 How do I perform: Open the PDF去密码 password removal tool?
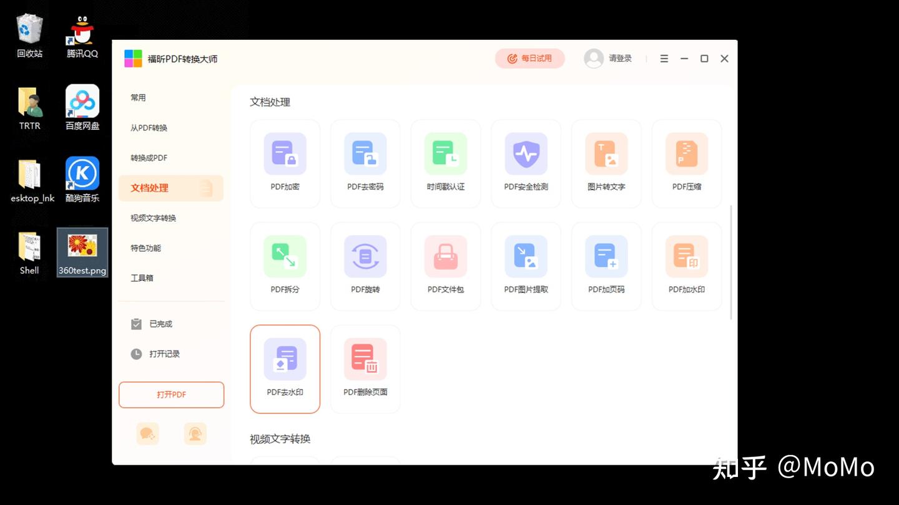(365, 164)
